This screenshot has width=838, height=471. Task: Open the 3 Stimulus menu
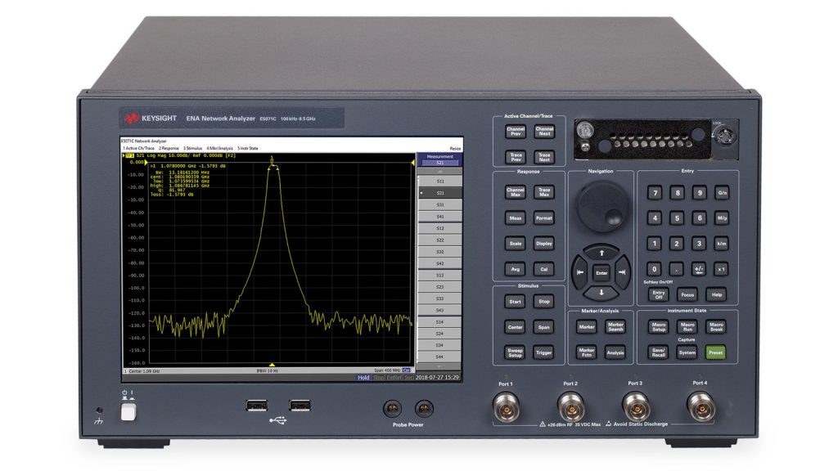(193, 149)
